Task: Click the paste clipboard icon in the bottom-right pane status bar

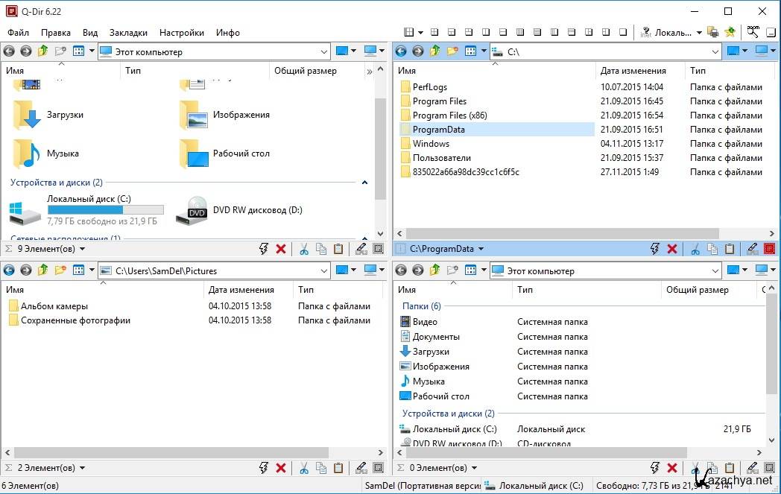Action: point(730,468)
